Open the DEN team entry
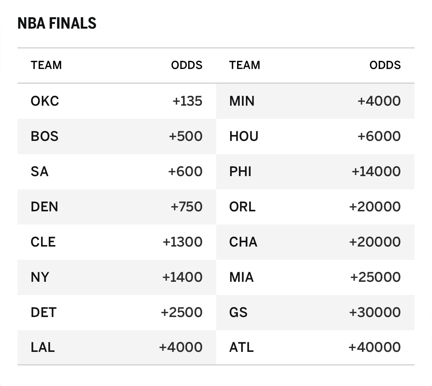The width and height of the screenshot is (432, 386). point(44,207)
